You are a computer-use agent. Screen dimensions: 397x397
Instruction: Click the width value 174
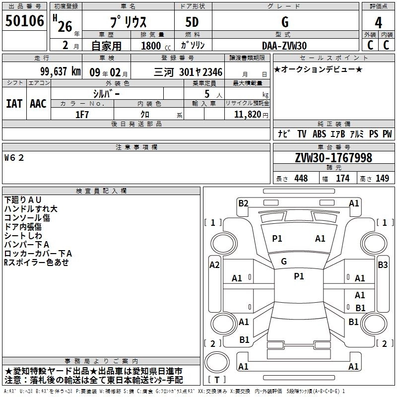click(x=342, y=179)
